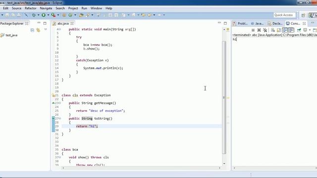The image size is (317, 178).
Task: Select the test_java project in Package Explorer
Action: click(9, 35)
